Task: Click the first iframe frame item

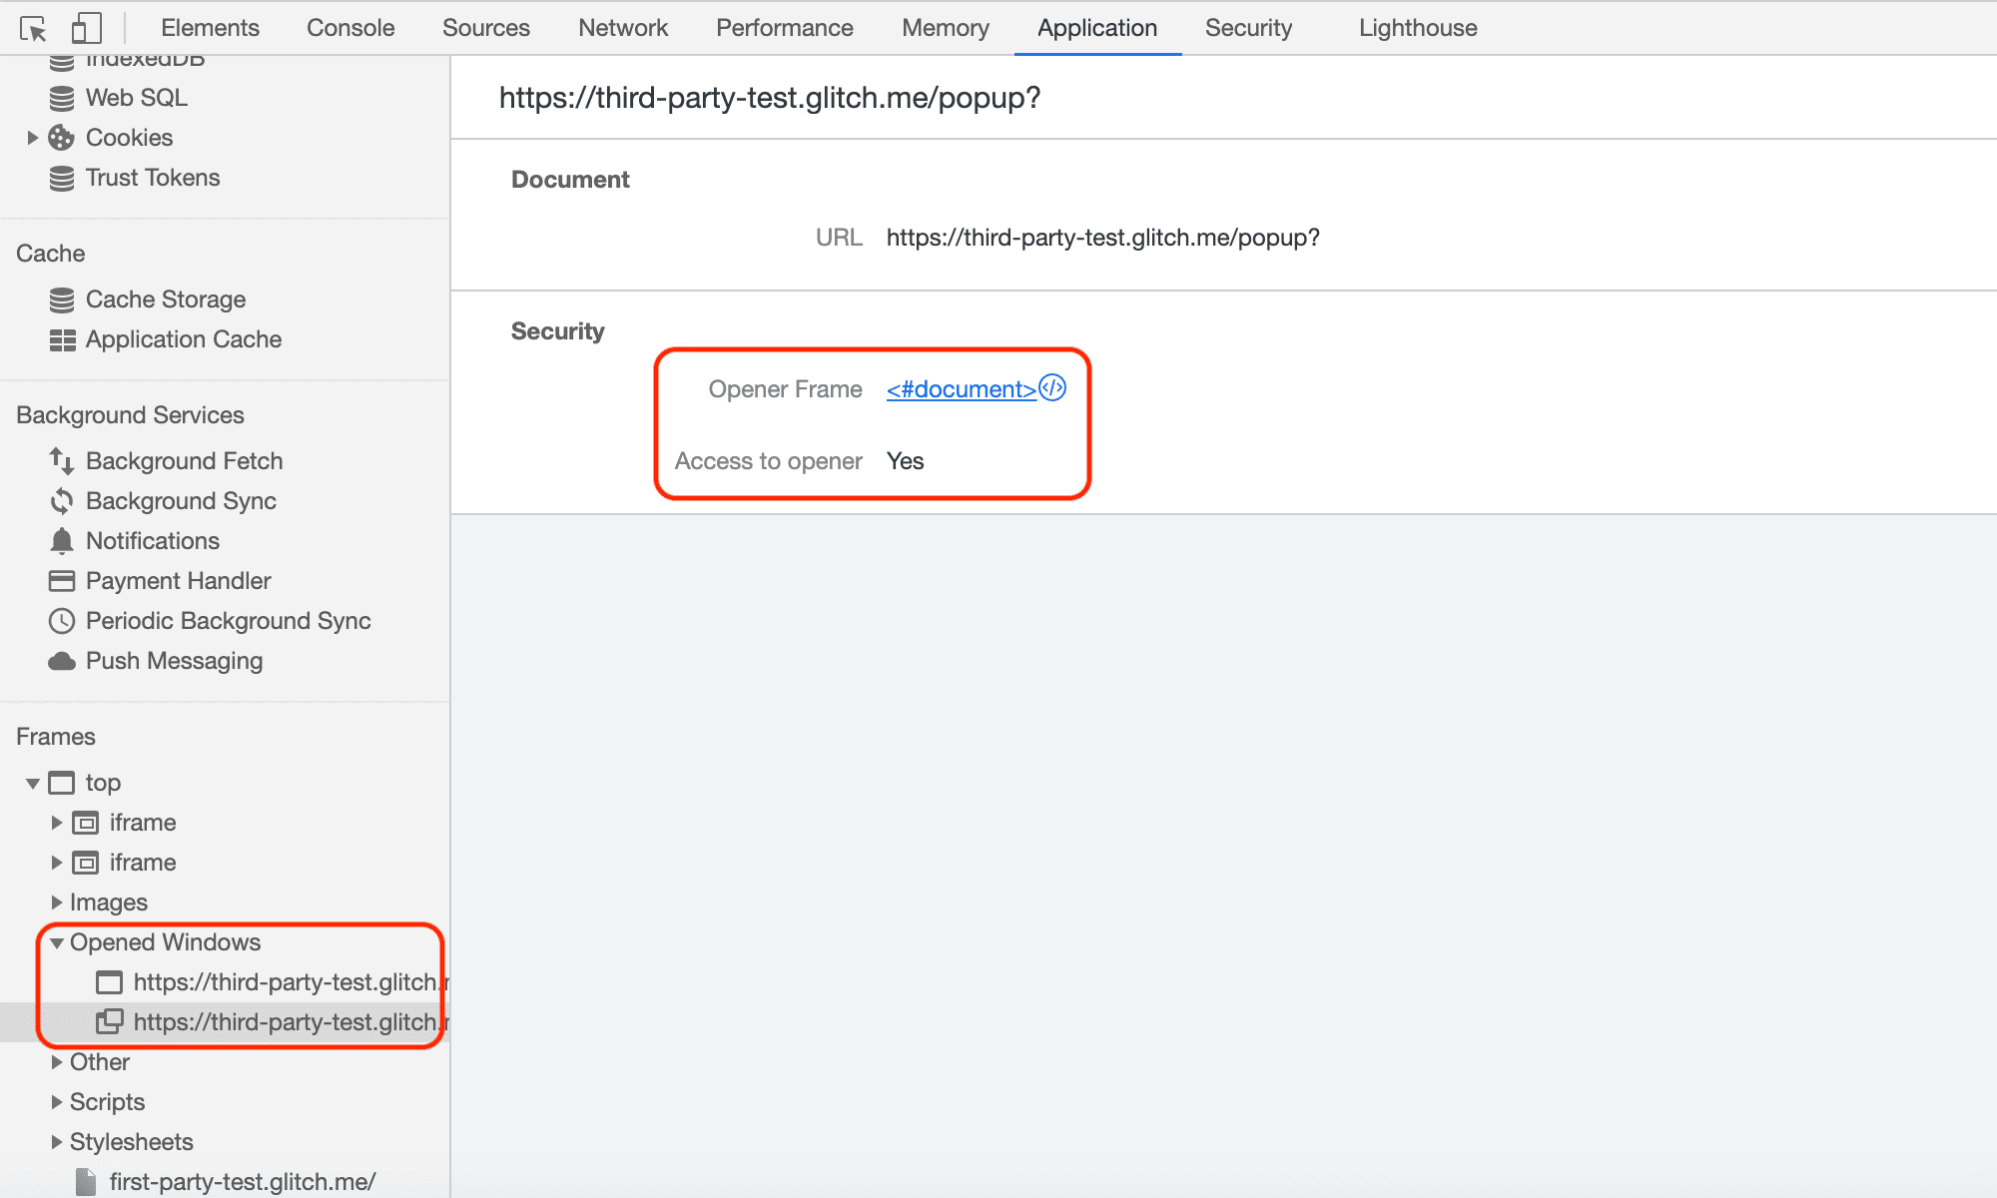Action: [141, 822]
